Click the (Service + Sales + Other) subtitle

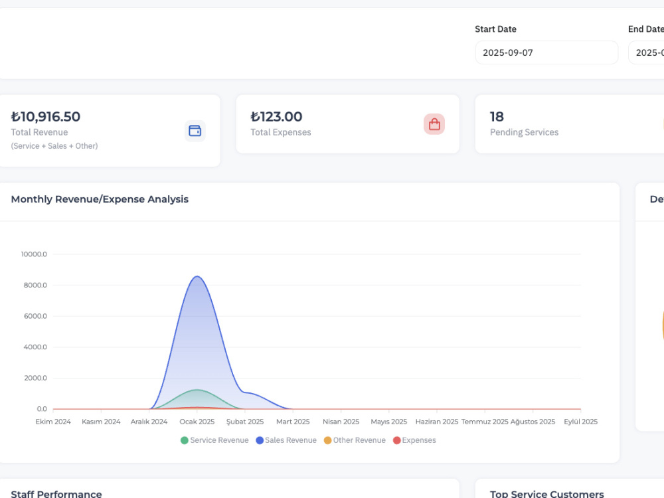tap(54, 145)
